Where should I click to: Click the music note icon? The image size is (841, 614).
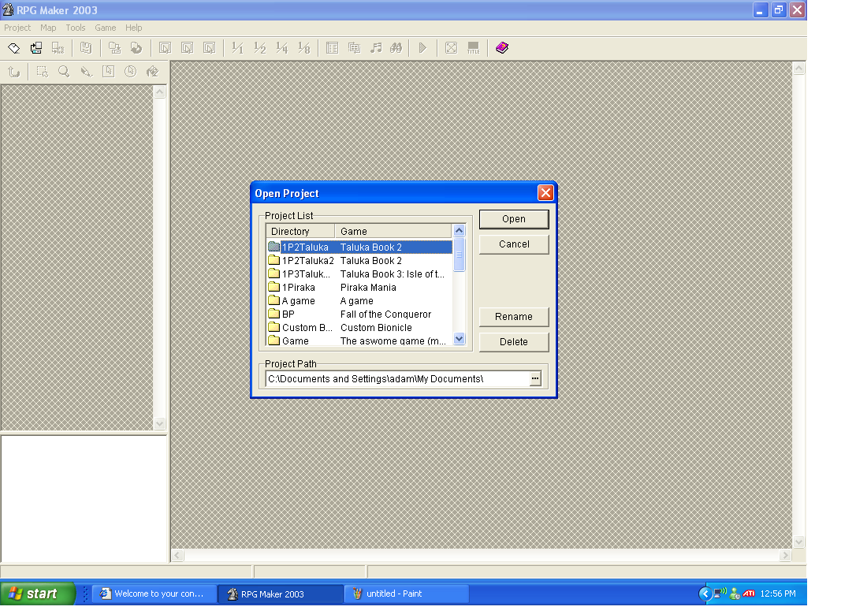(376, 48)
